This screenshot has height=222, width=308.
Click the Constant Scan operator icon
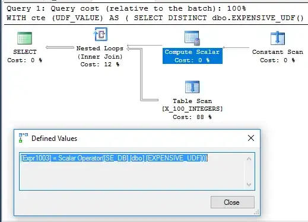(x=278, y=38)
